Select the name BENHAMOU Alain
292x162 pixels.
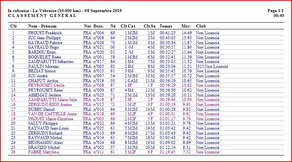pyautogui.click(x=46, y=143)
